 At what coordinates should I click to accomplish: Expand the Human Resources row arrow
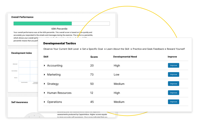point(45,93)
